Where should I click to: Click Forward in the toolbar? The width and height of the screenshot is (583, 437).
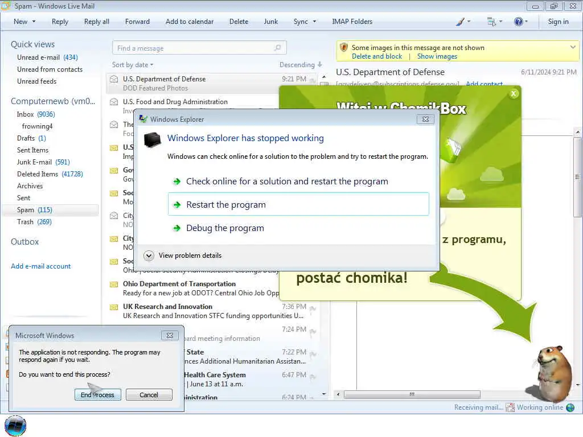point(137,22)
